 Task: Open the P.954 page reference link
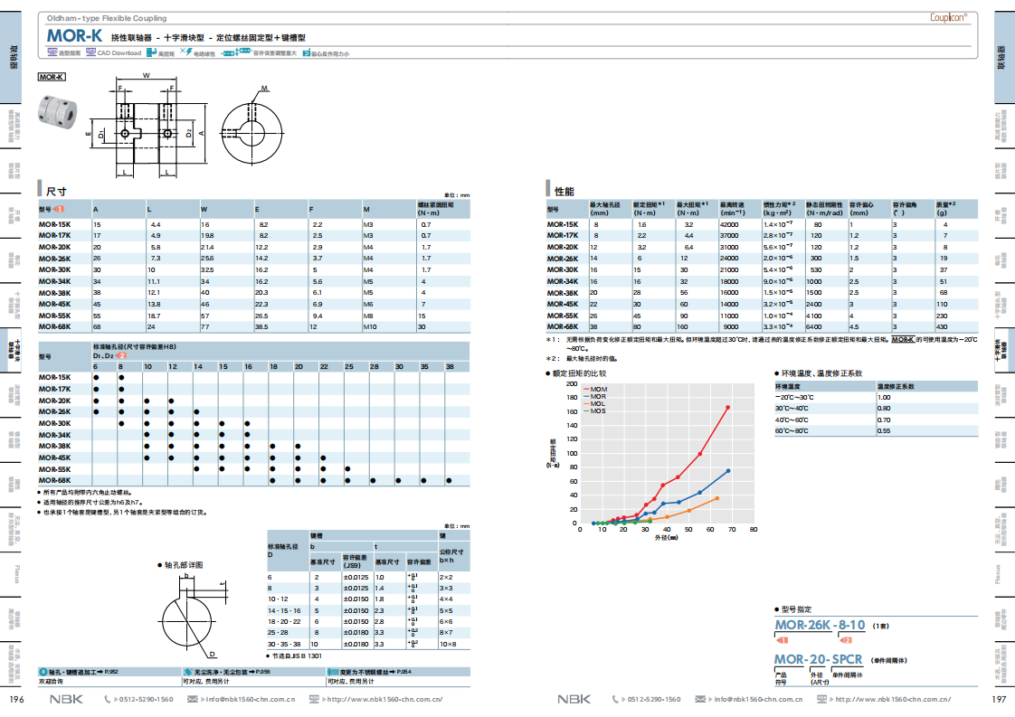click(x=403, y=673)
